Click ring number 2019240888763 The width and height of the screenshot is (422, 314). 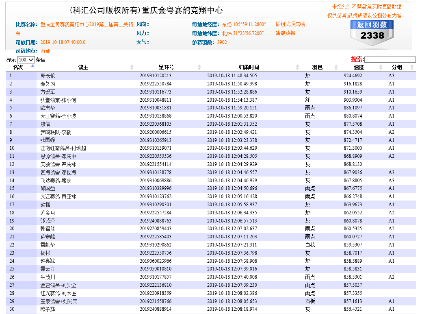click(x=156, y=221)
